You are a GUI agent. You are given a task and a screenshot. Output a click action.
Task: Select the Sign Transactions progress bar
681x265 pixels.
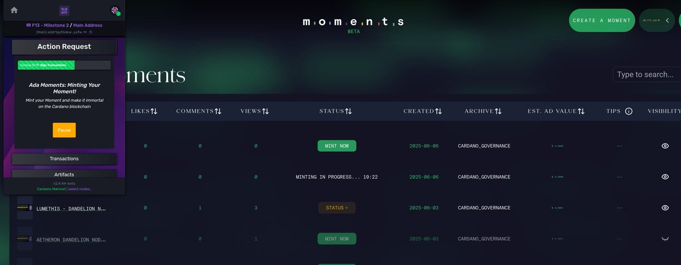point(64,65)
